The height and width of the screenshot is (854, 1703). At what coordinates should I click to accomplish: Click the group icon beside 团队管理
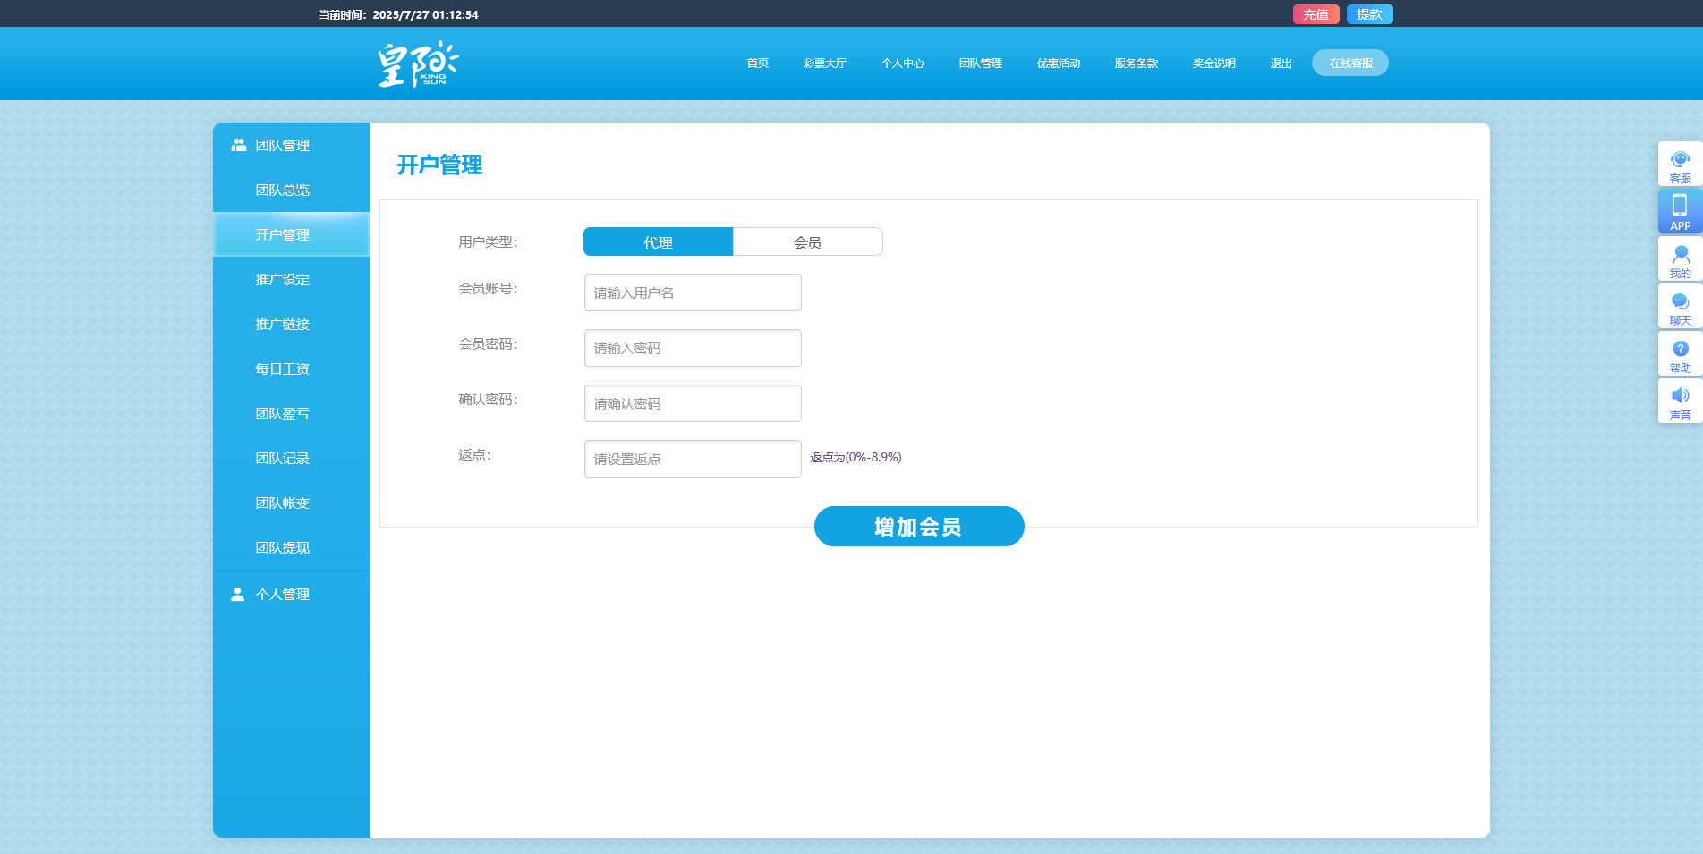point(239,145)
